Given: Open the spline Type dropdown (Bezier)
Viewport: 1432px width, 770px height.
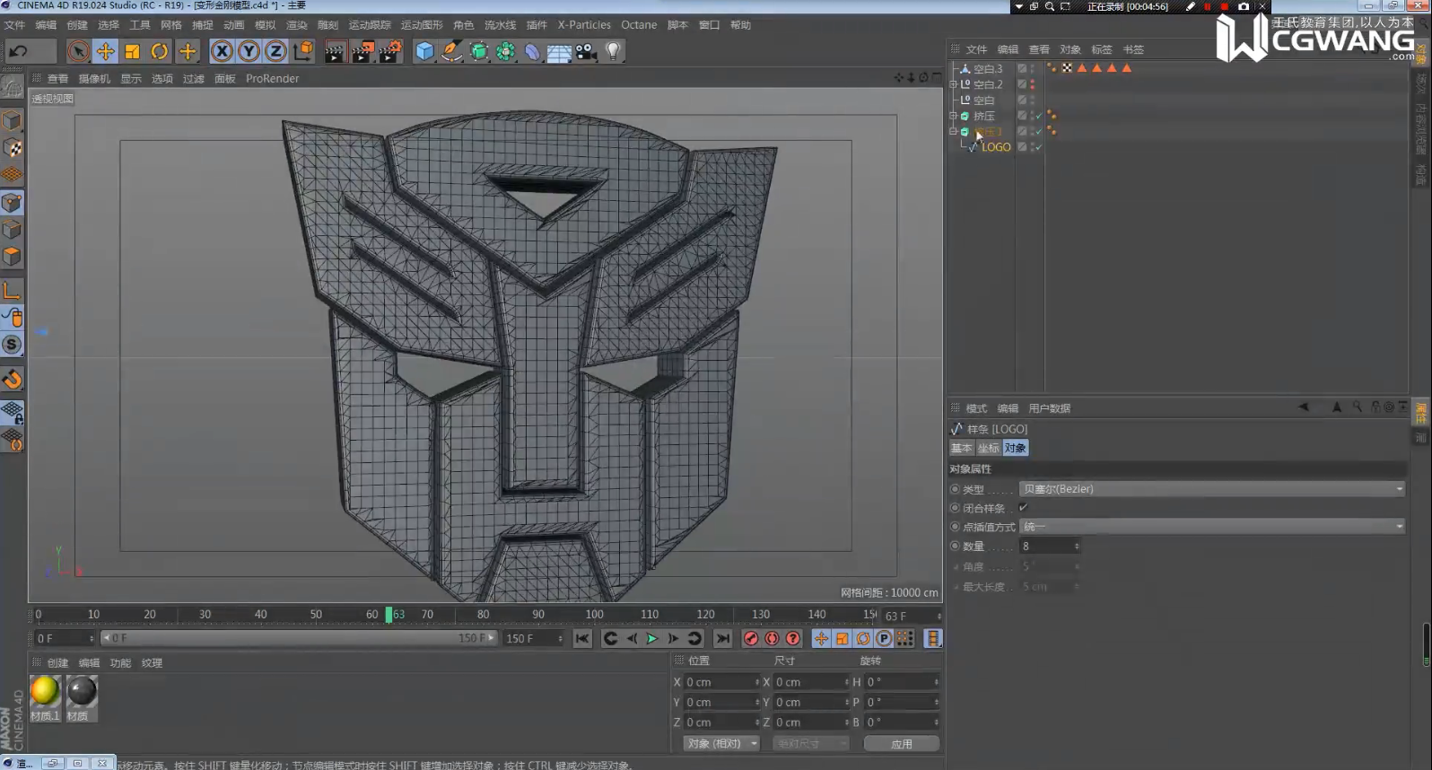Looking at the screenshot, I should 1212,489.
